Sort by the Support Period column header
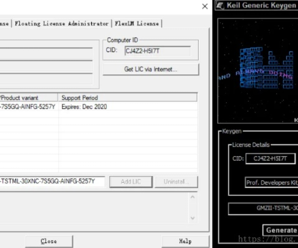The height and width of the screenshot is (248, 298). pyautogui.click(x=128, y=98)
